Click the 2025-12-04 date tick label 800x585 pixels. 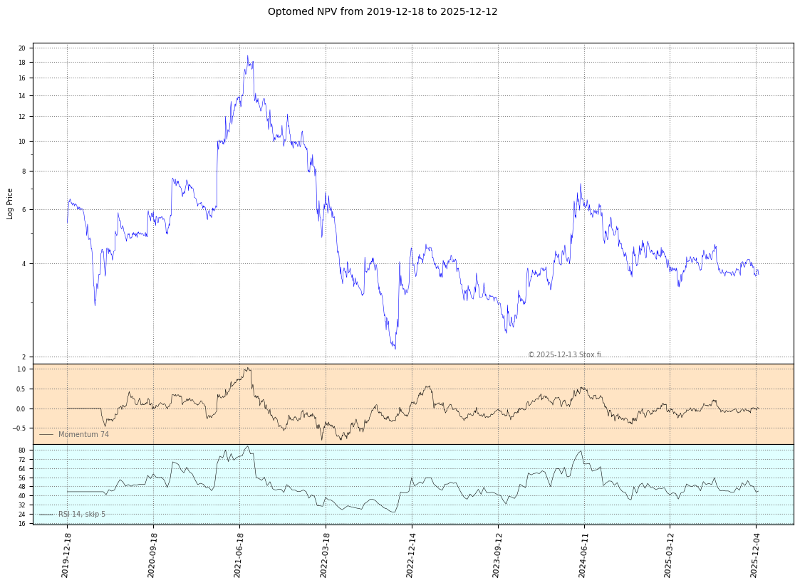point(754,554)
